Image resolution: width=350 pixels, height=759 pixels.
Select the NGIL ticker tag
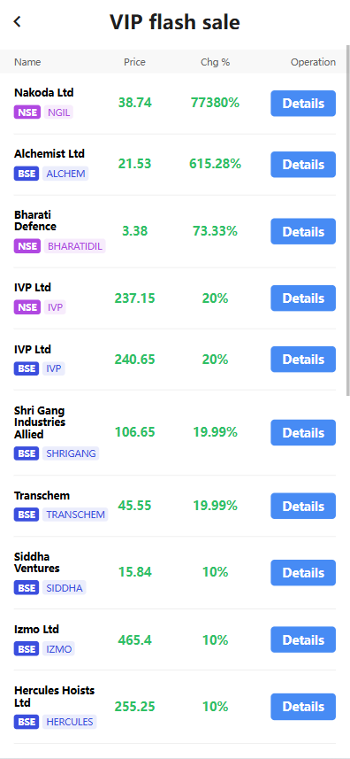(x=58, y=112)
